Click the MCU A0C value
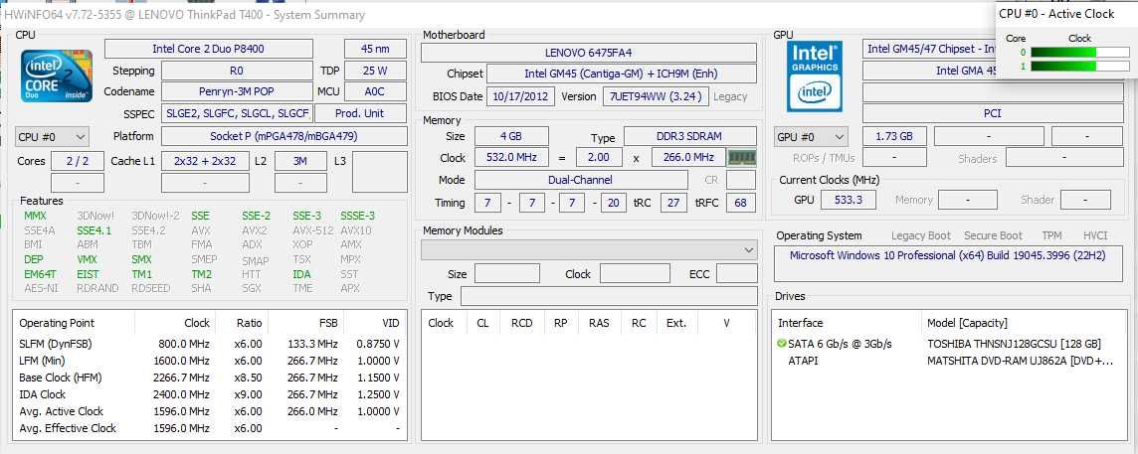The height and width of the screenshot is (454, 1138). point(375,91)
